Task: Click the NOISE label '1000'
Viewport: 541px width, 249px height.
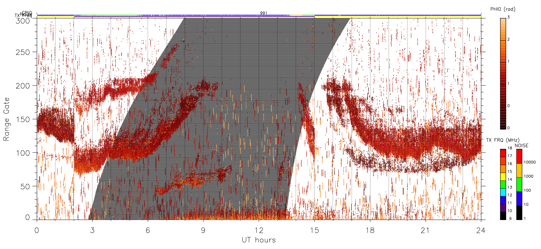Action: click(x=529, y=176)
